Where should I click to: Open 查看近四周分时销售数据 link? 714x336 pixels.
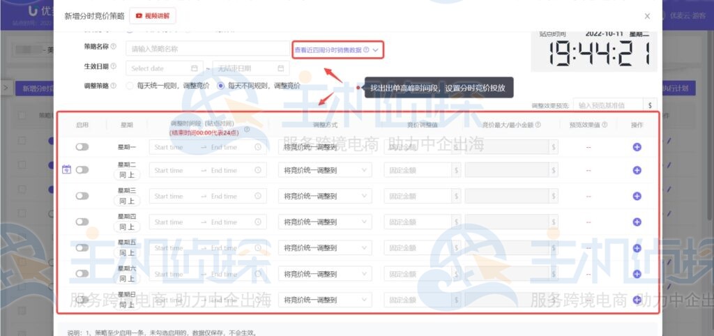(x=328, y=50)
